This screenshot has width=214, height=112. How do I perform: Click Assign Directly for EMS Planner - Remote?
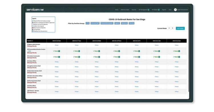32,92
